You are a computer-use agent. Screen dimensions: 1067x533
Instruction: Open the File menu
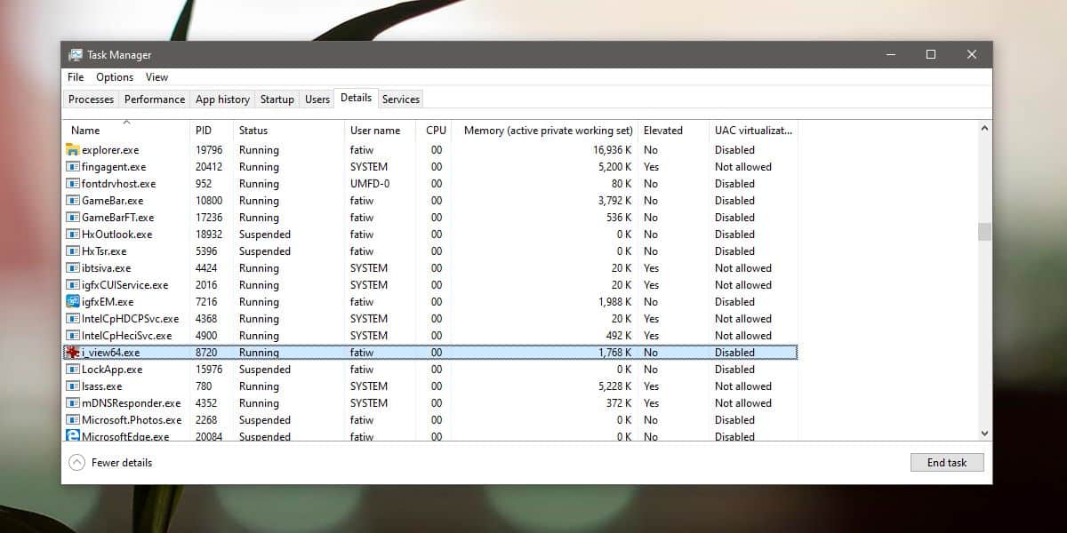coord(76,77)
